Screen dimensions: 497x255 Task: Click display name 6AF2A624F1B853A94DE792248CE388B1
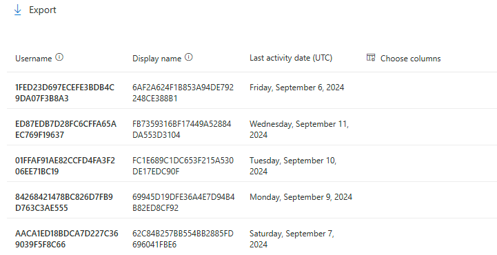tap(183, 93)
